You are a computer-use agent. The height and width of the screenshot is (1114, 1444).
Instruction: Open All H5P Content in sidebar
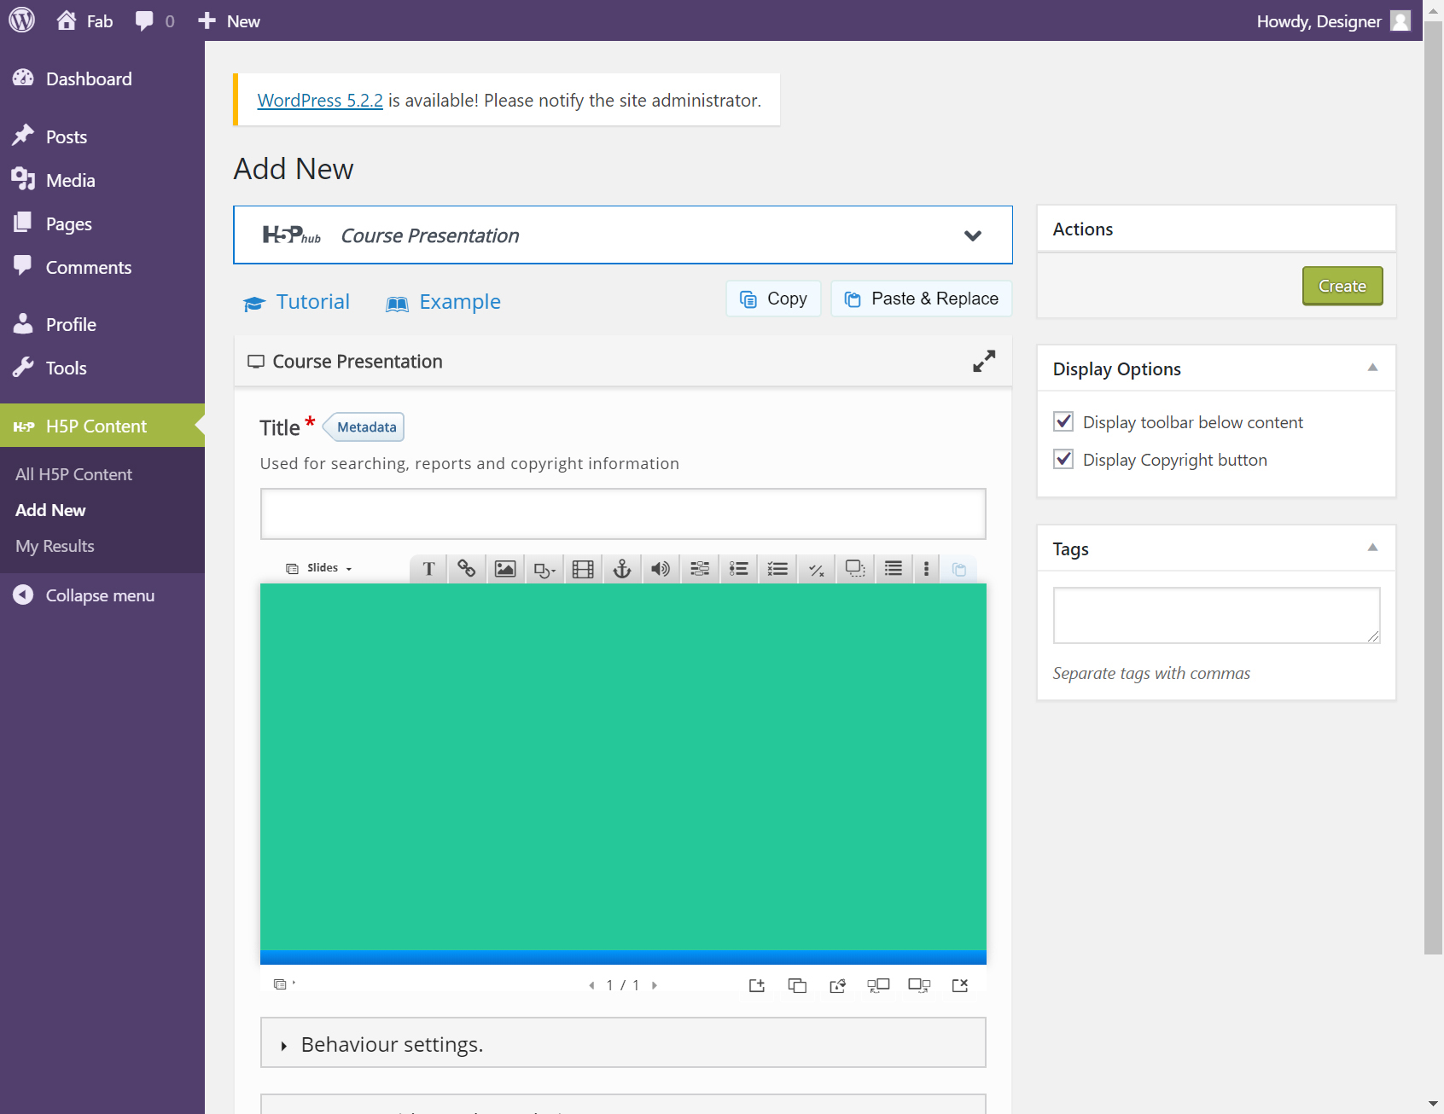73,474
